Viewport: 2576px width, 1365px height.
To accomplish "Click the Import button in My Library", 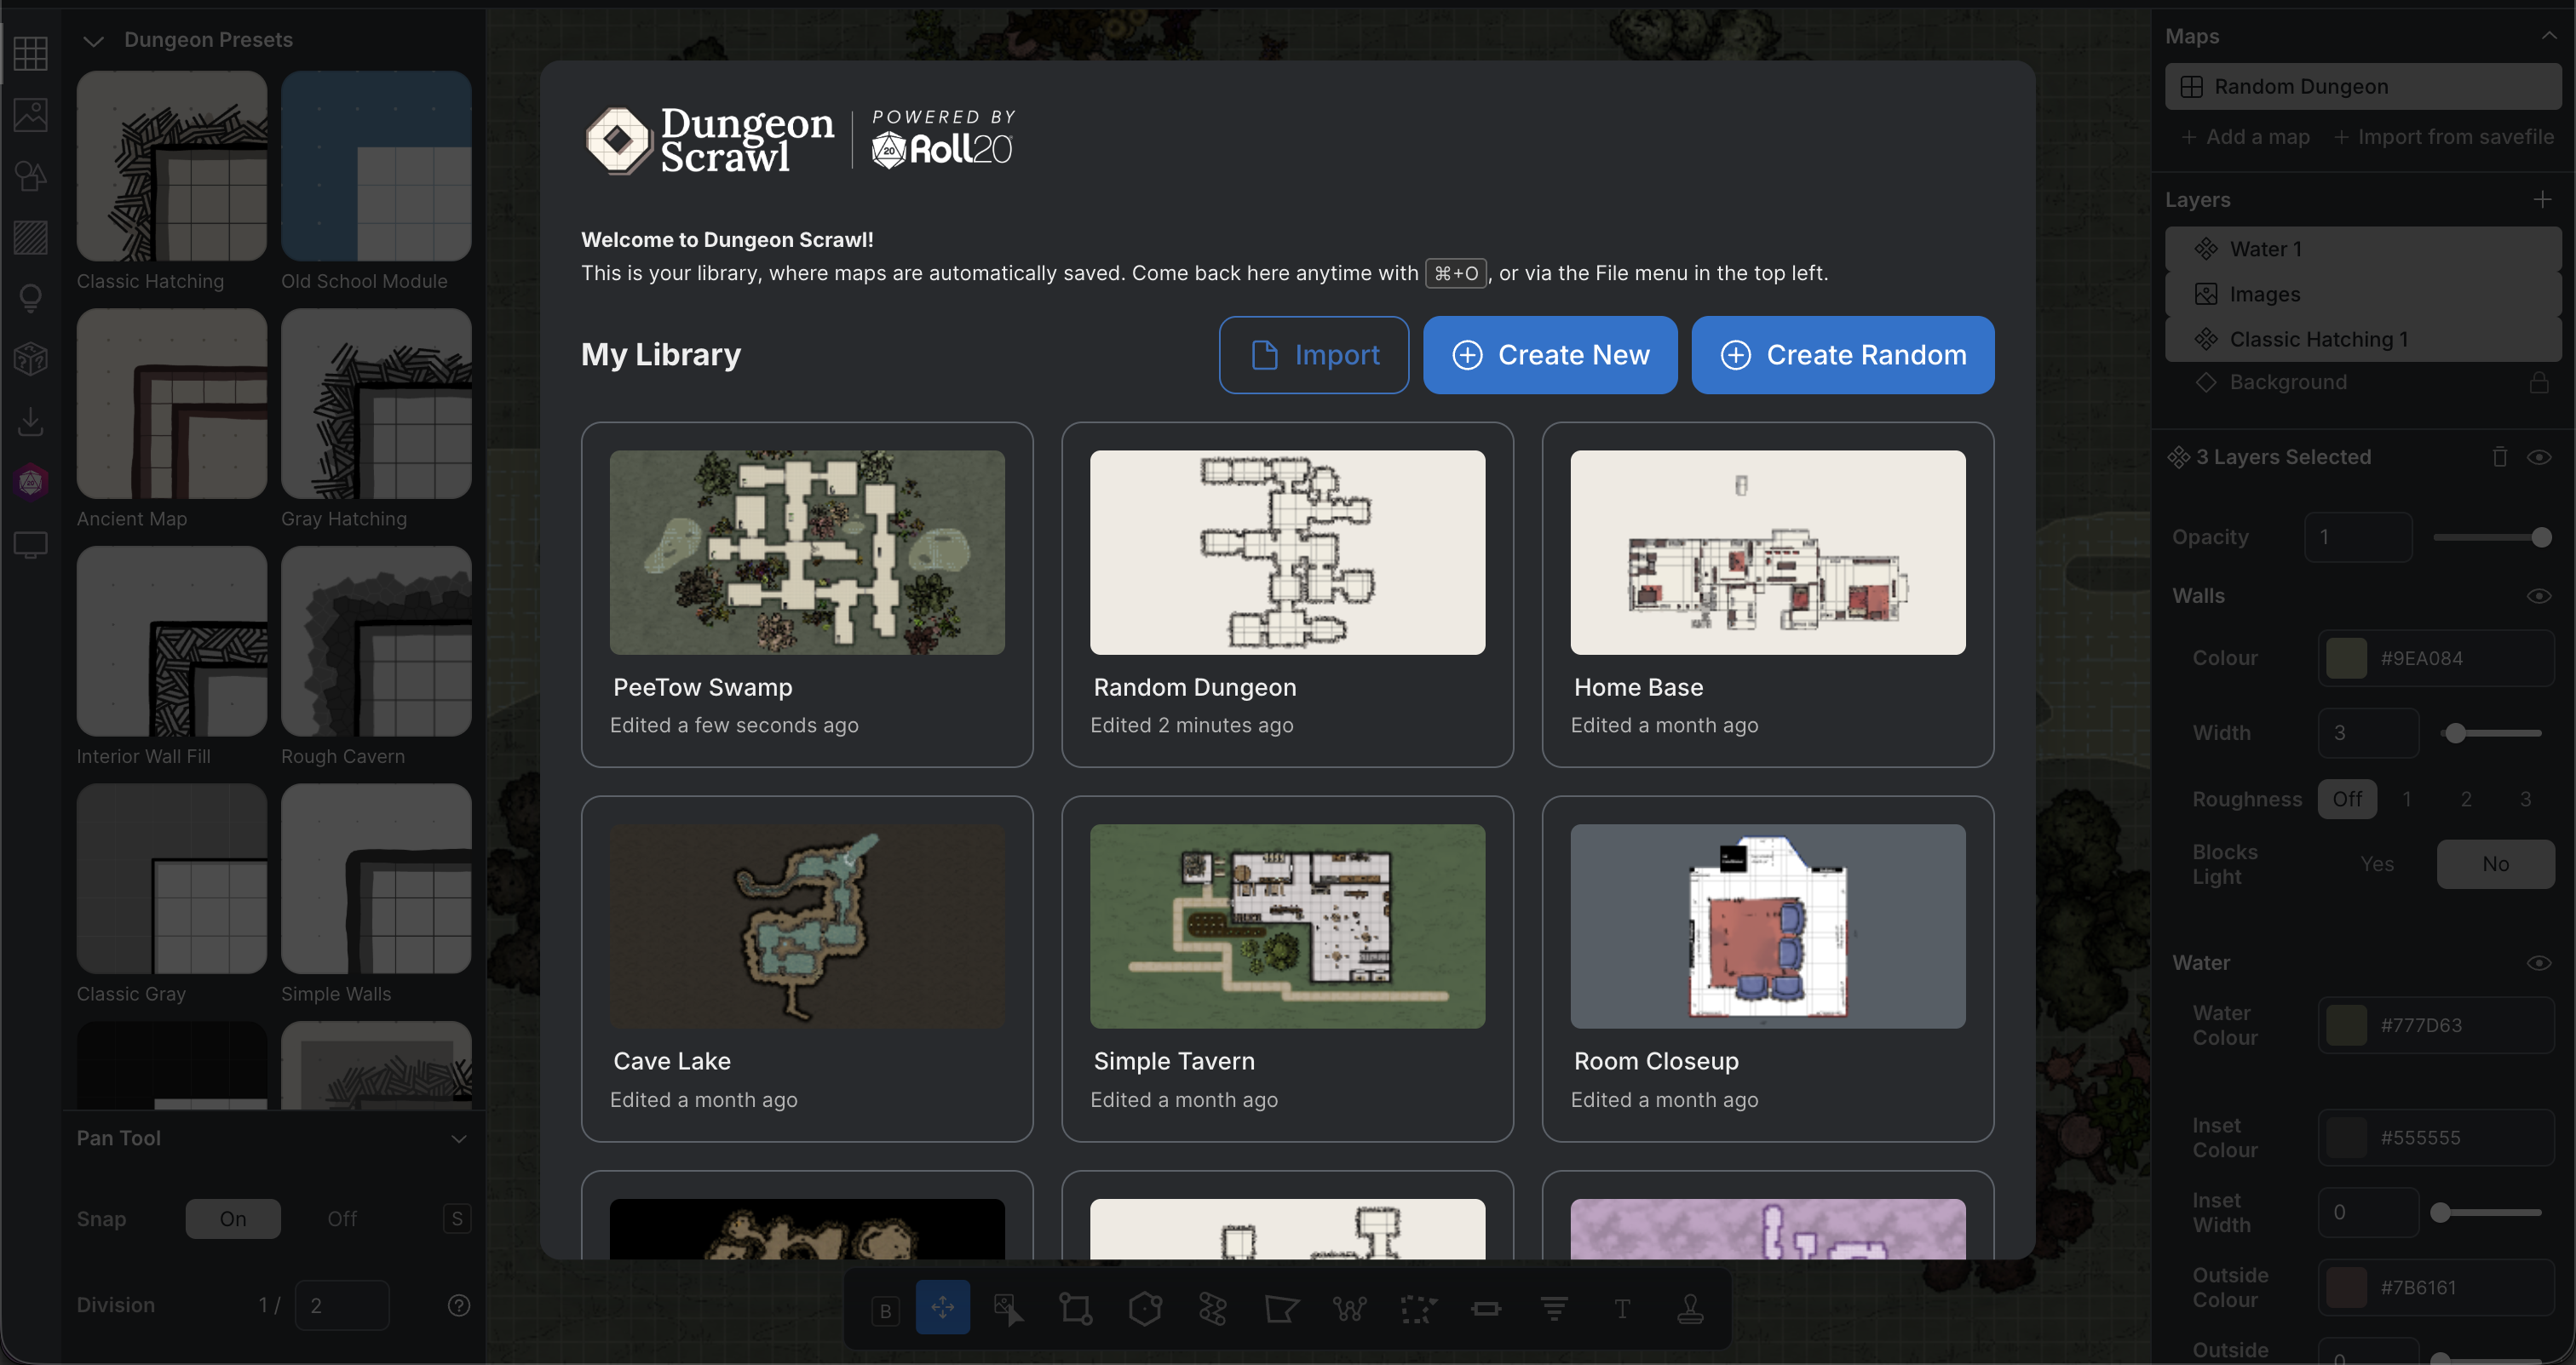I will [1314, 355].
